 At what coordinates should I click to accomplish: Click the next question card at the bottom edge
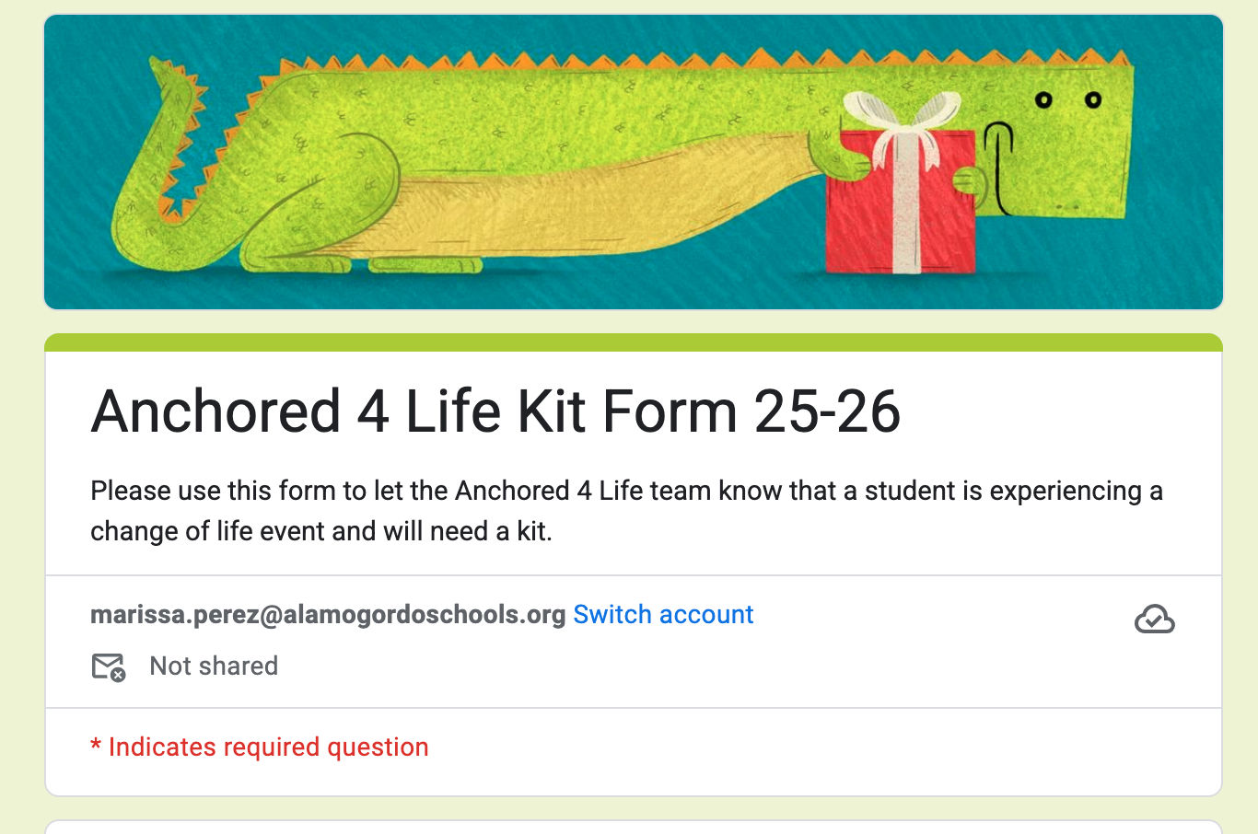(634, 827)
